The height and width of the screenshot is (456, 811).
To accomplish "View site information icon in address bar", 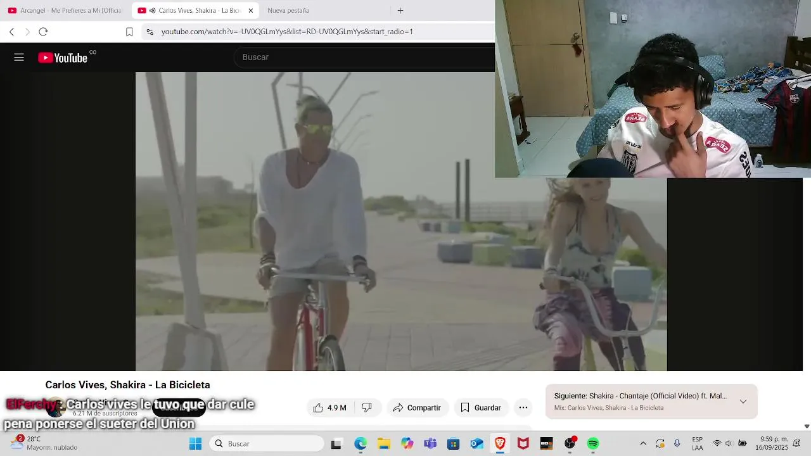I will click(149, 32).
